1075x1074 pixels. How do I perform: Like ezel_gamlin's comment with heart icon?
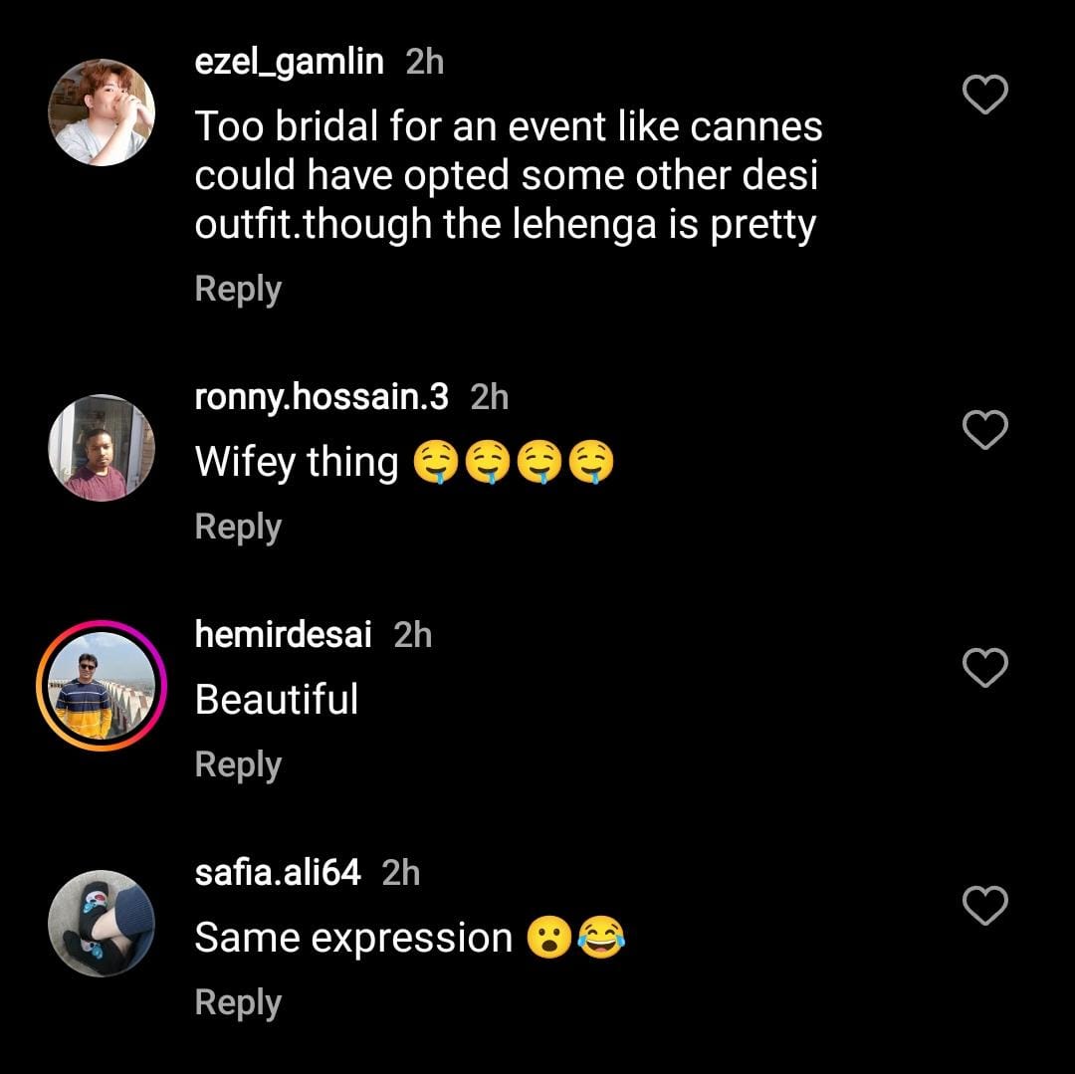point(985,96)
